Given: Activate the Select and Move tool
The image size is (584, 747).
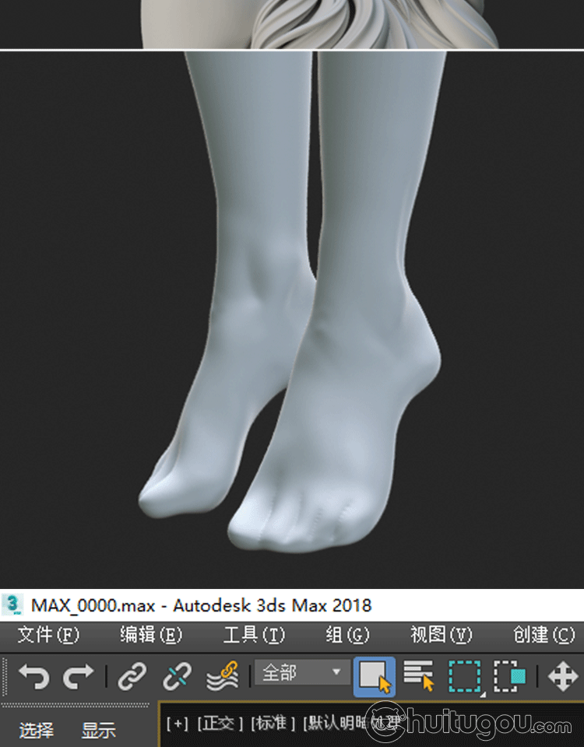Looking at the screenshot, I should click(563, 676).
